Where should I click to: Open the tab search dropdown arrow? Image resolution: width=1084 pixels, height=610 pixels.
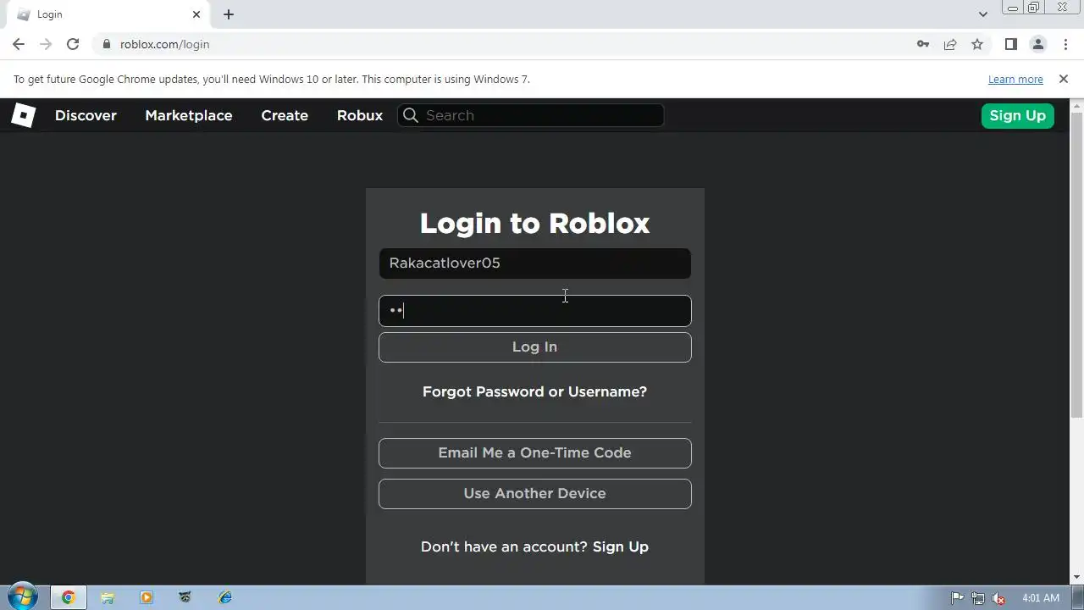point(982,14)
